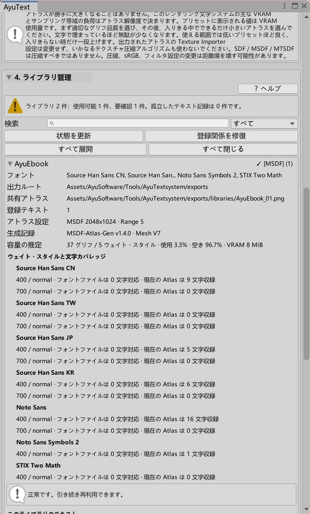Click the 正常です。引き続き再利用できます。 message

76,494
